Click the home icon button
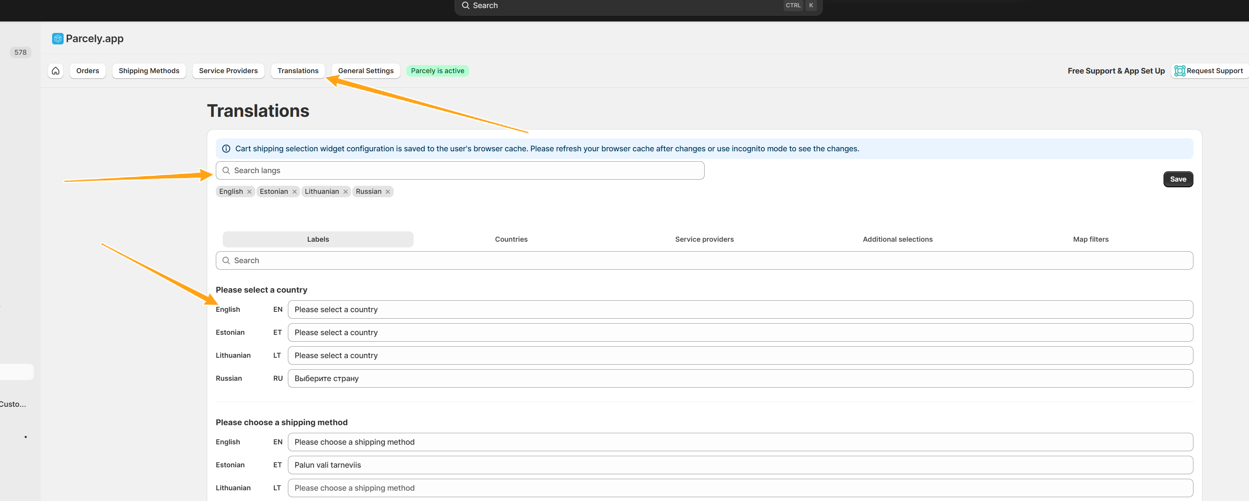 (x=56, y=71)
